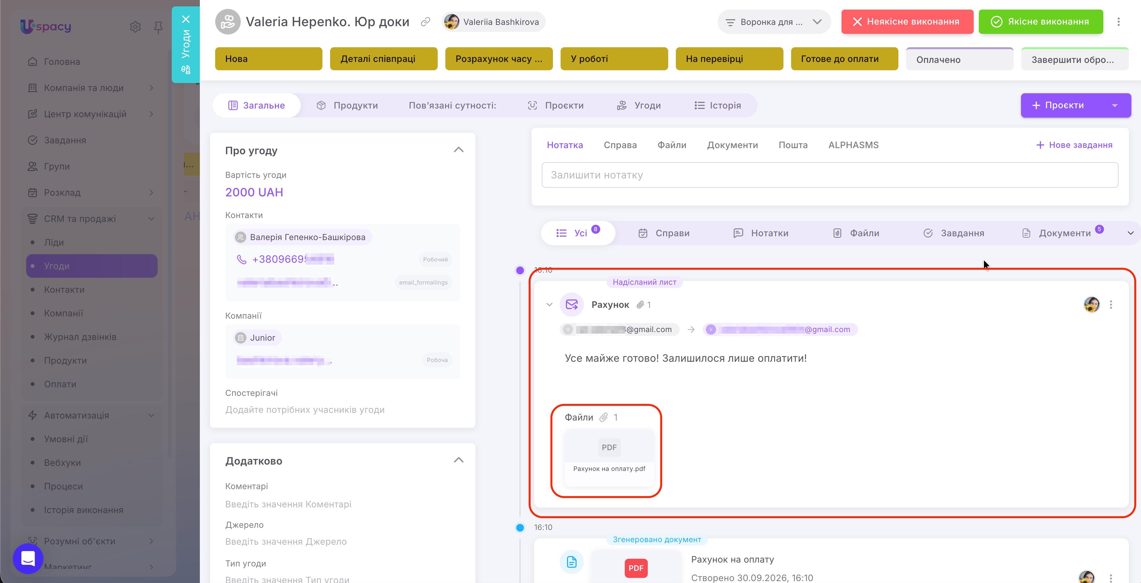The image size is (1141, 583).
Task: Open the Воронка для funnel dropdown
Action: point(774,22)
